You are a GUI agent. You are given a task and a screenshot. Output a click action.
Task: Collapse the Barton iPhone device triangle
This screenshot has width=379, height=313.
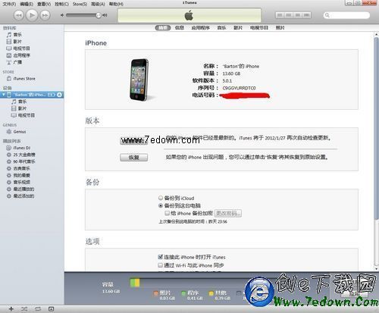pos(3,95)
